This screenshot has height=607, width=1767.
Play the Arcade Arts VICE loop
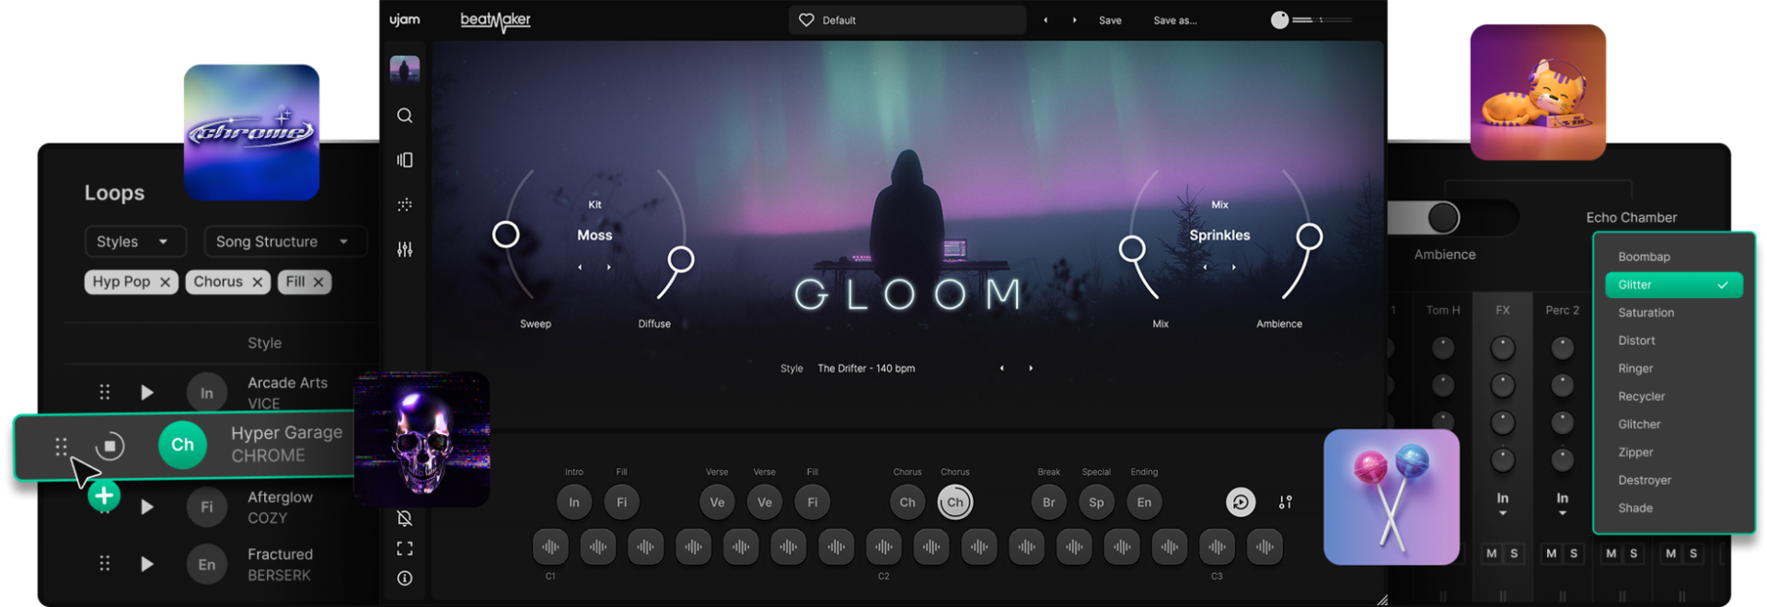[x=147, y=393]
